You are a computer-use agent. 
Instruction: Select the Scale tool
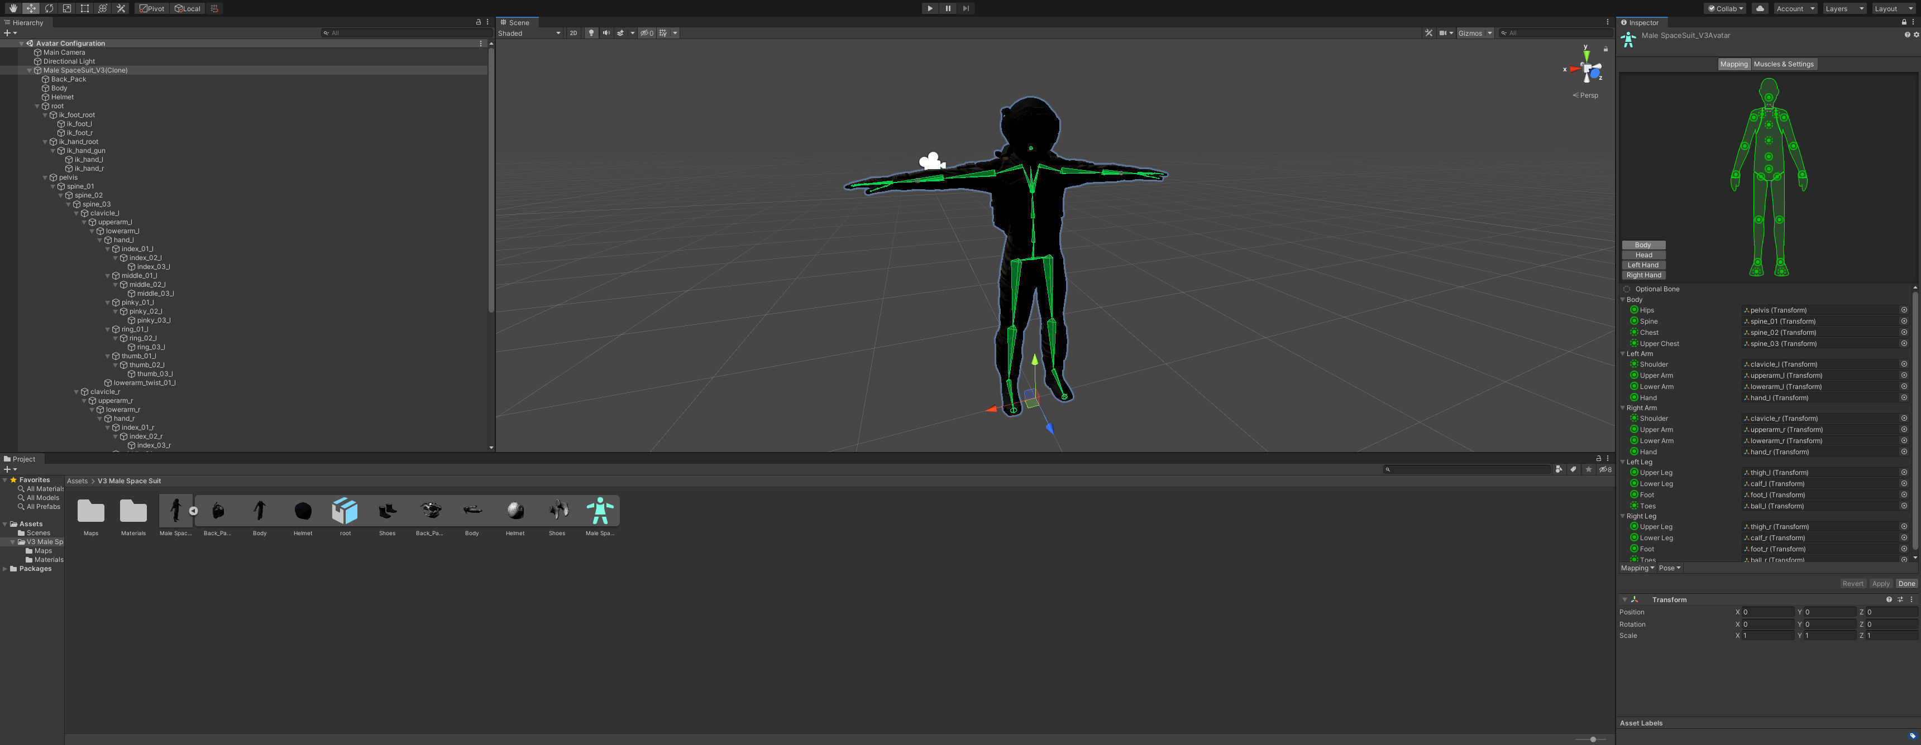(67, 8)
